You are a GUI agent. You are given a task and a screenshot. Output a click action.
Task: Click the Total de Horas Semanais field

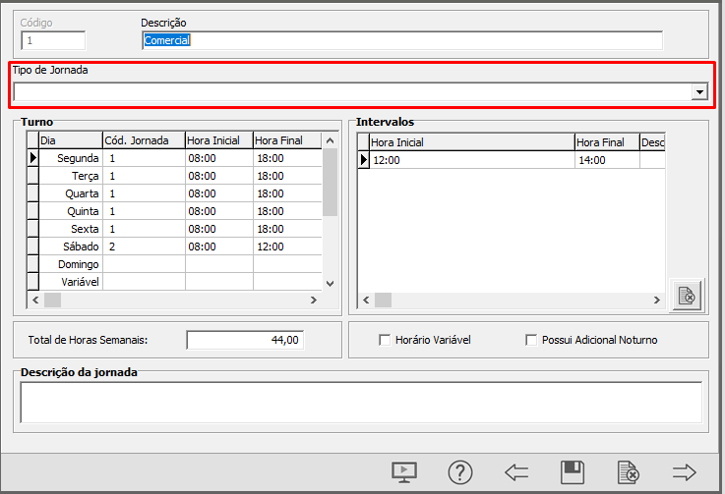[245, 340]
